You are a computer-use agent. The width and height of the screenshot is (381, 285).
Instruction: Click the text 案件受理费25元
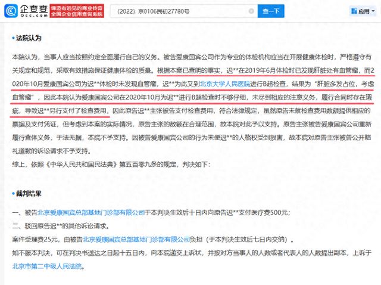[35, 240]
